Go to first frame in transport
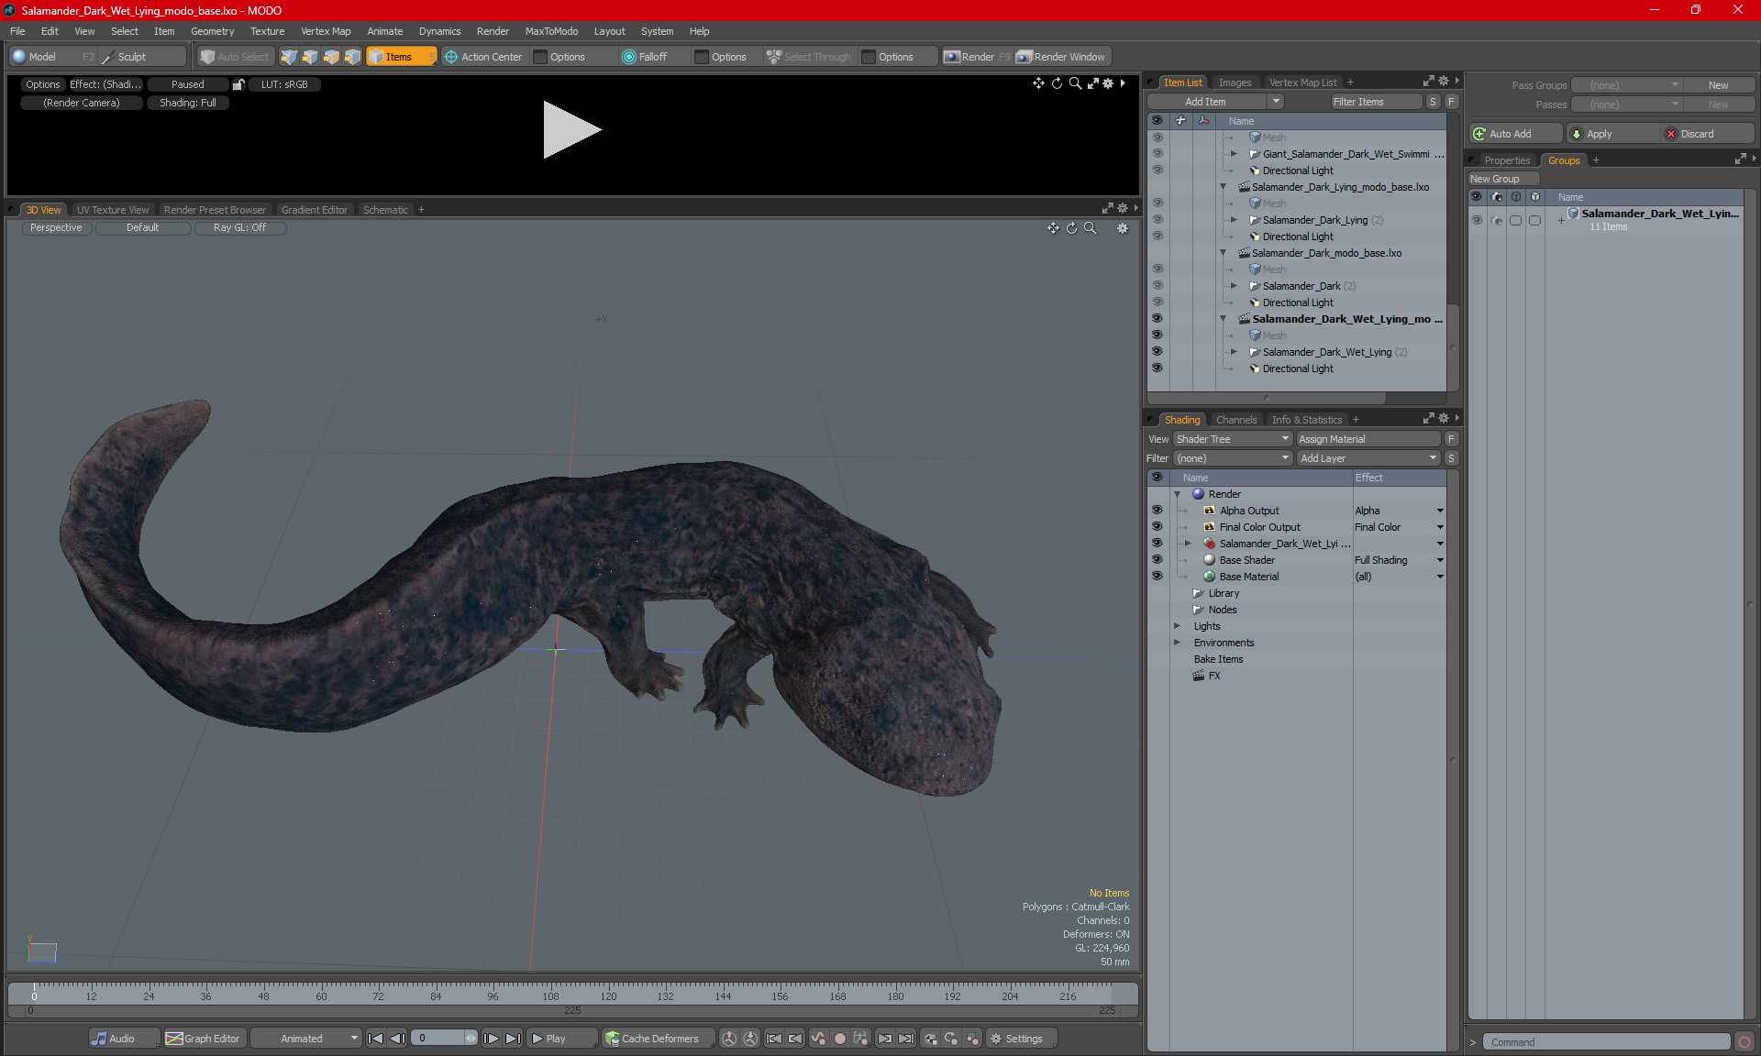The width and height of the screenshot is (1761, 1056). click(x=376, y=1039)
